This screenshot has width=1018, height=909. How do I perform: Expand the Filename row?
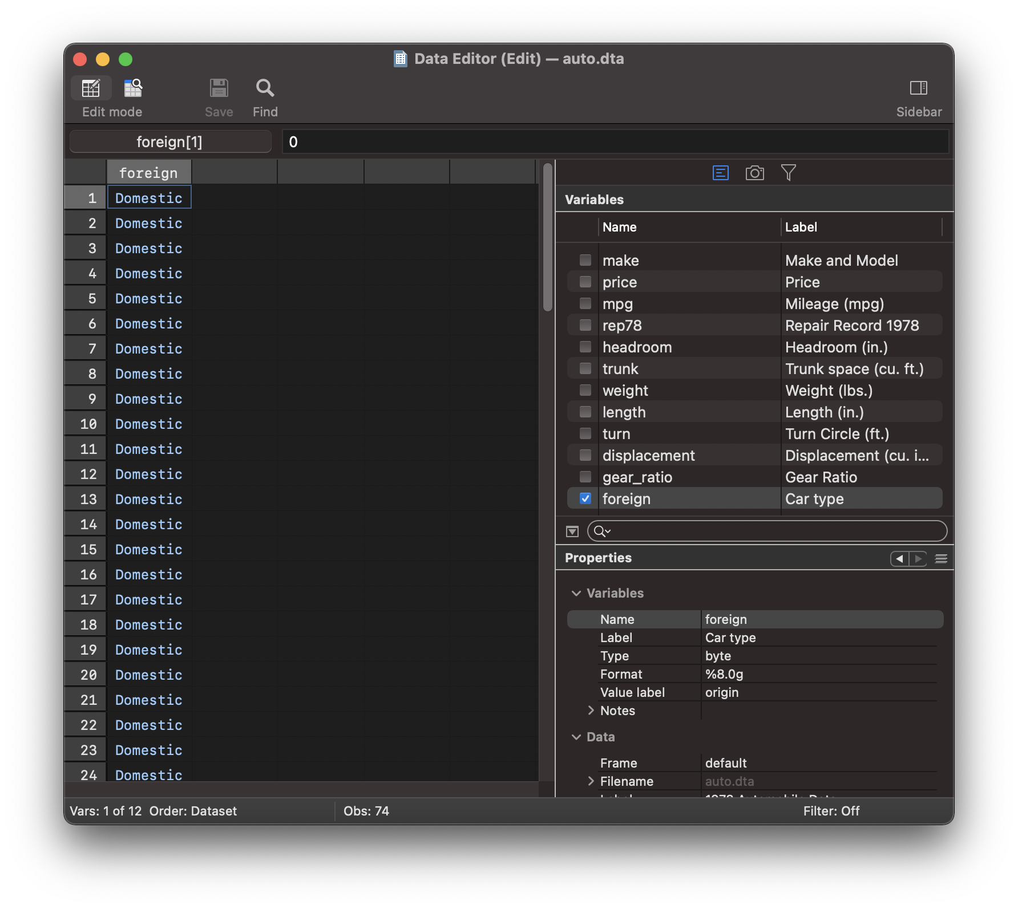(591, 781)
